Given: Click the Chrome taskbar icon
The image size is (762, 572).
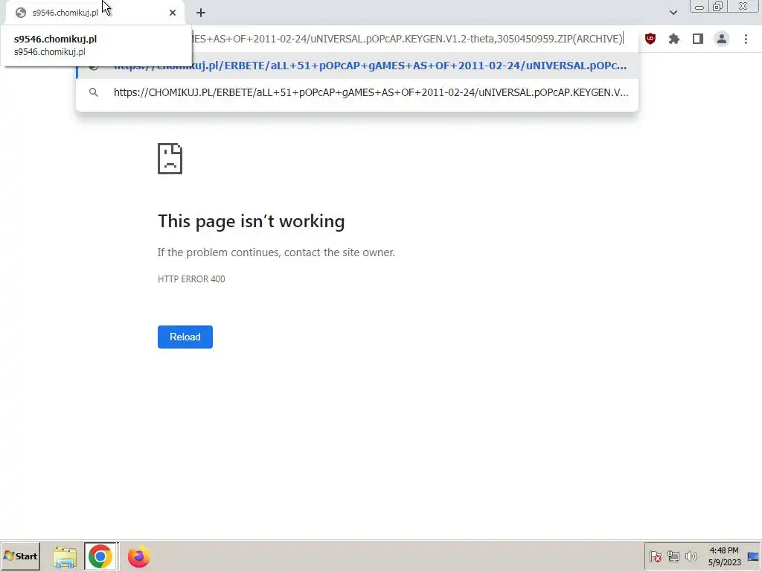Looking at the screenshot, I should click(100, 556).
